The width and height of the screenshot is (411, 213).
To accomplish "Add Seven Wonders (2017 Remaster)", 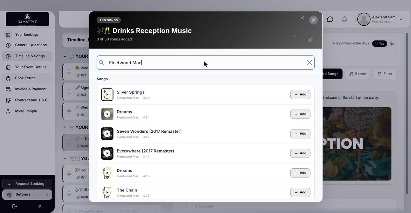I will tap(300, 134).
